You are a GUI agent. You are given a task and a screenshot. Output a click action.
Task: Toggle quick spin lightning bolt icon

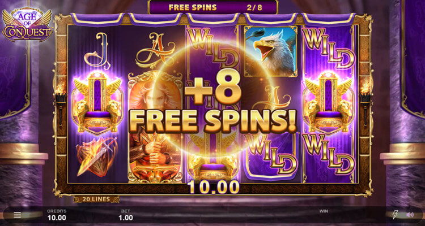(395, 215)
